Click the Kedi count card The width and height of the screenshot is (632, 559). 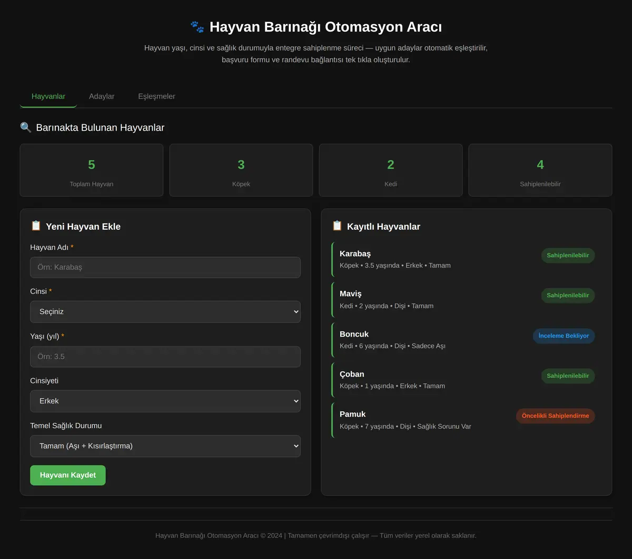click(x=391, y=170)
